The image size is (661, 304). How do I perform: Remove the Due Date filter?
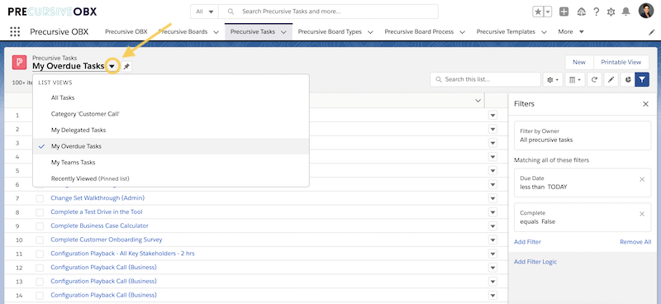(642, 179)
